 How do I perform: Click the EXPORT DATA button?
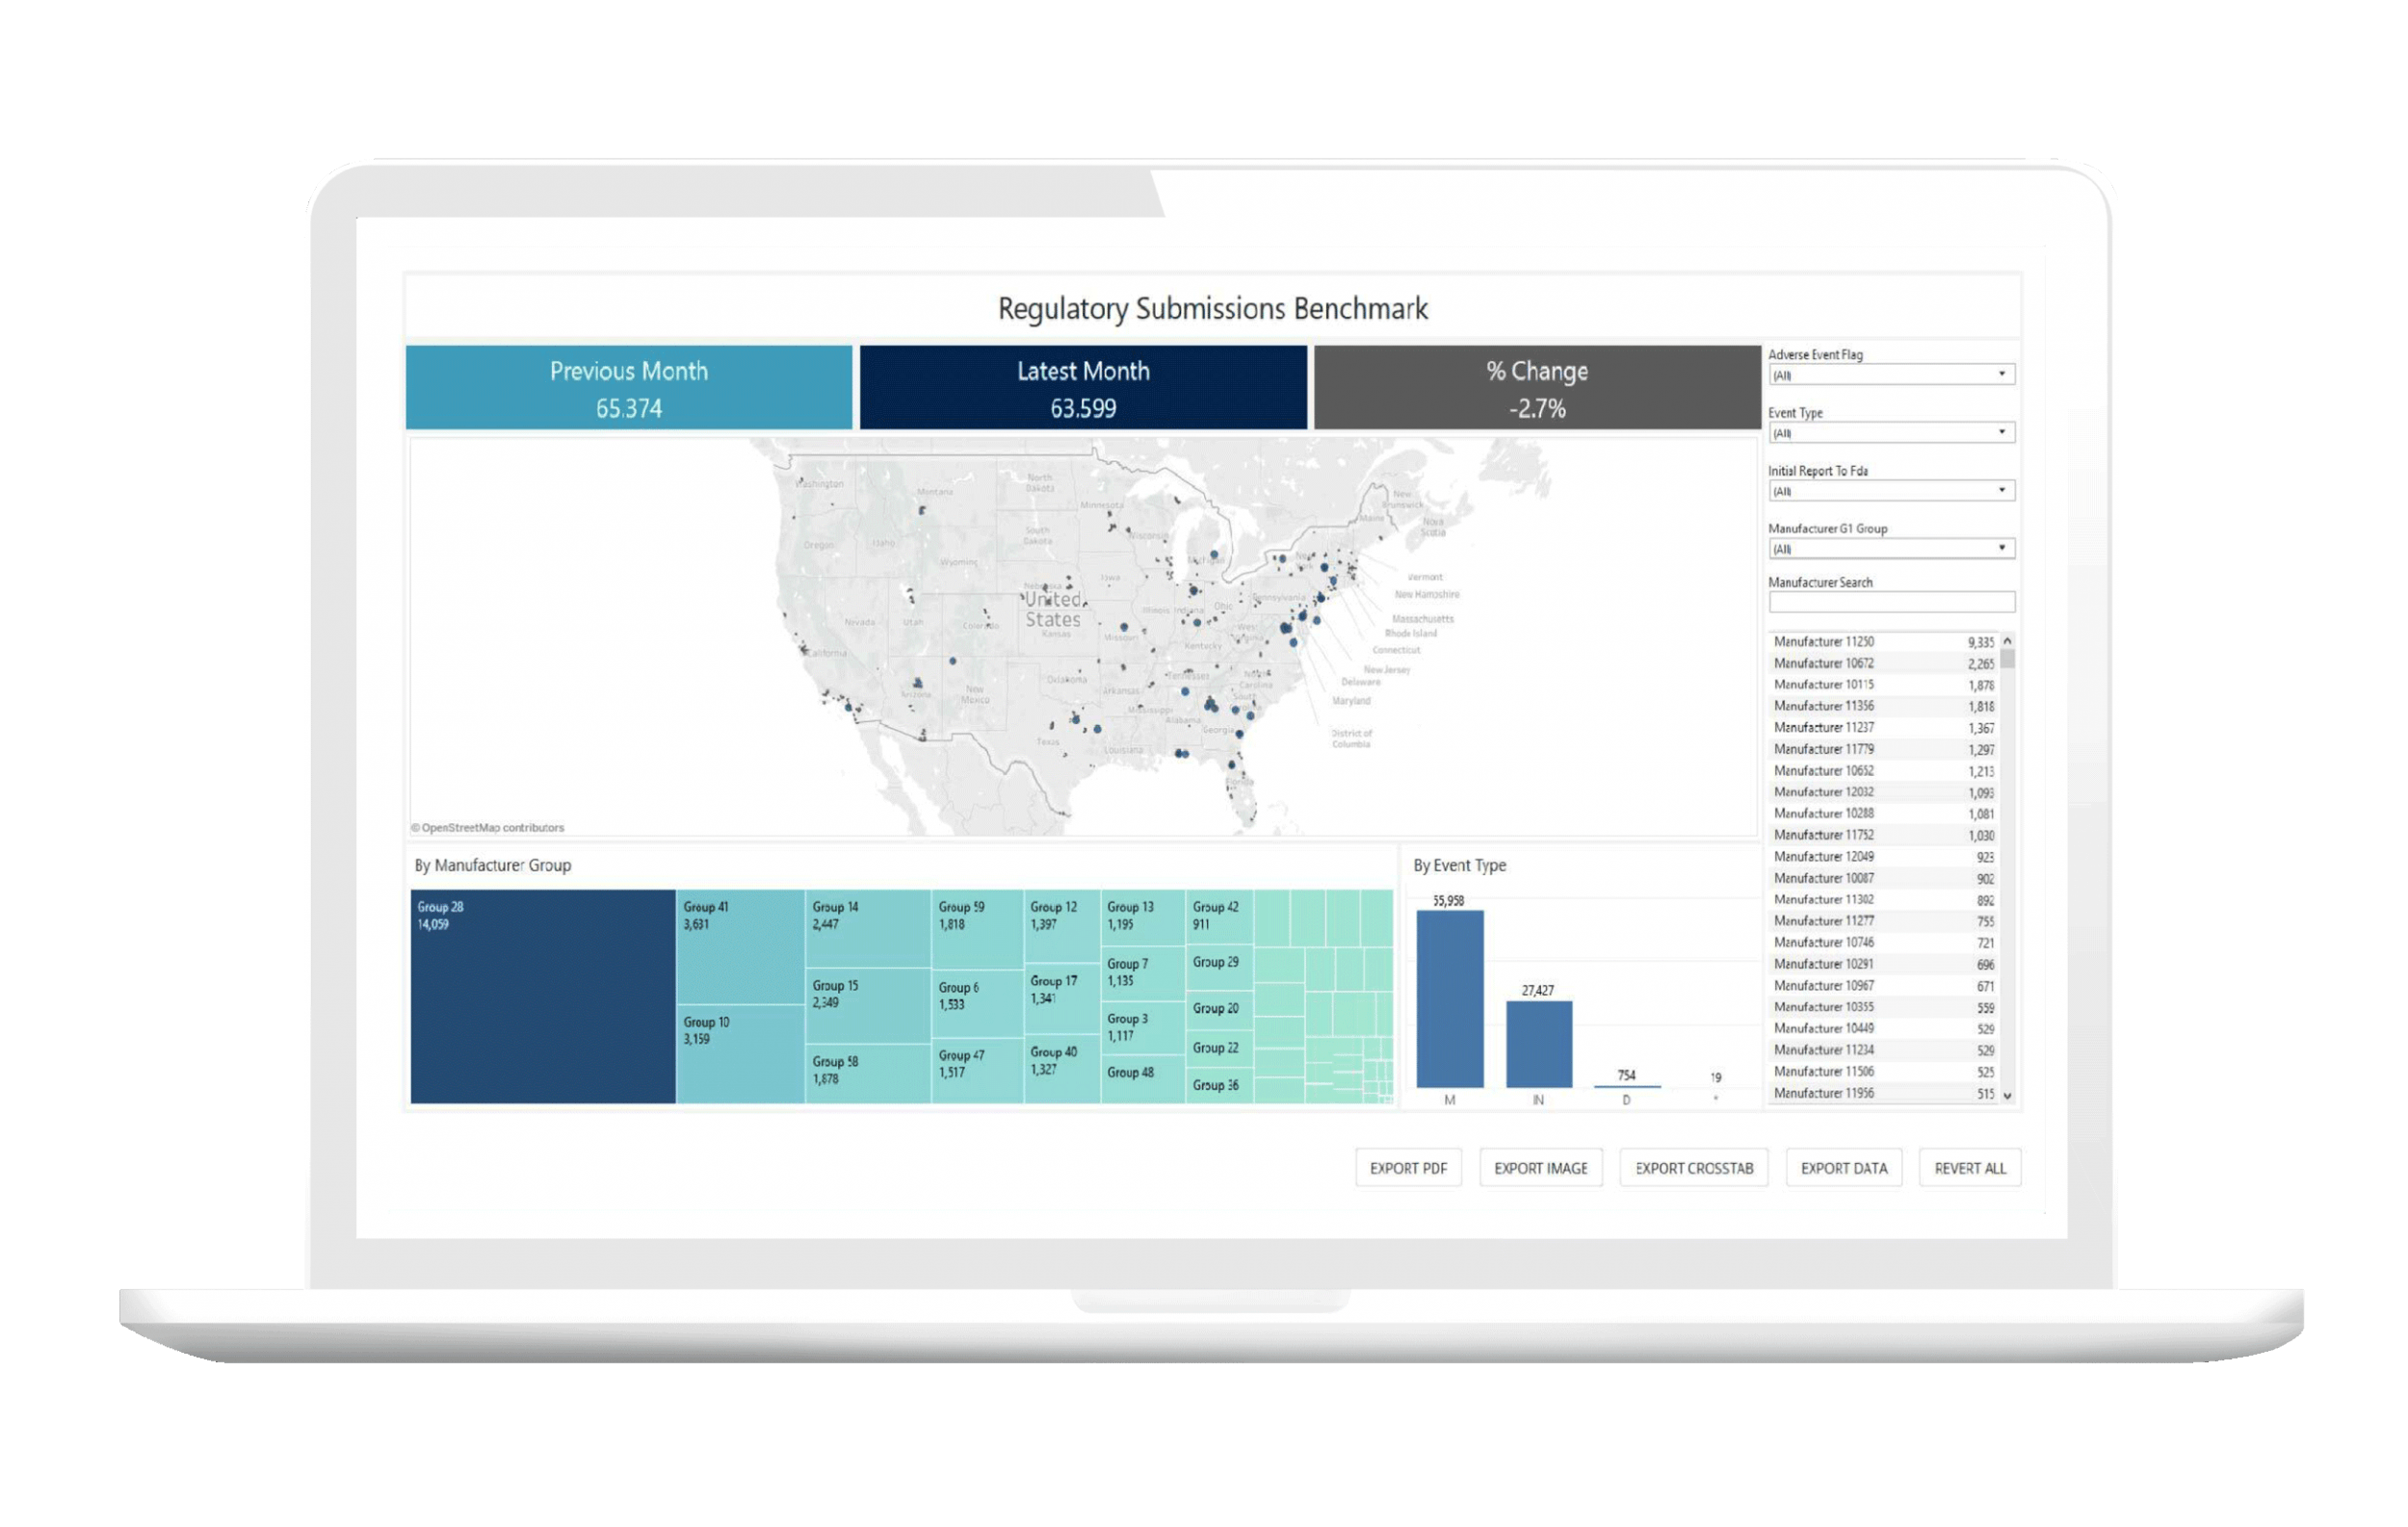tap(1844, 1168)
